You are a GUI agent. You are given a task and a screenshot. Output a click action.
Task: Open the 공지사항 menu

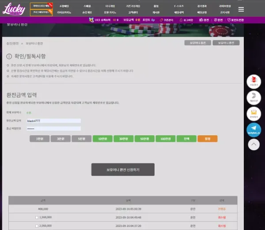coord(225,12)
